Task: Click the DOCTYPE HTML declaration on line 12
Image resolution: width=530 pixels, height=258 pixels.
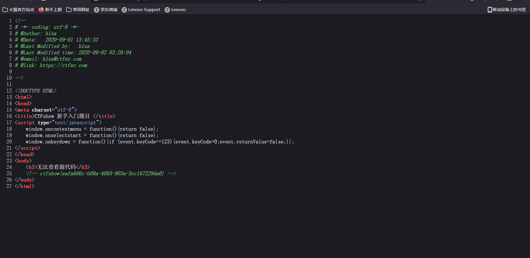Action: pos(36,91)
